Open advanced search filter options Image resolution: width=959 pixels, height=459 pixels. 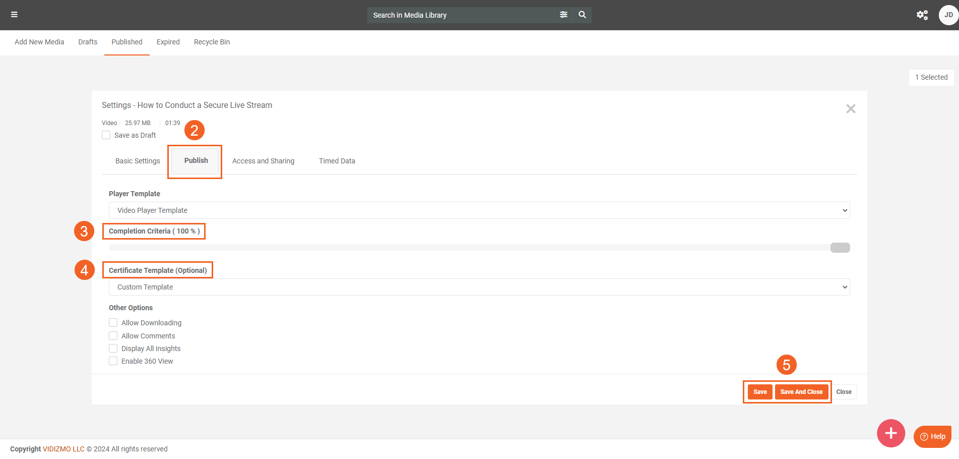[563, 15]
